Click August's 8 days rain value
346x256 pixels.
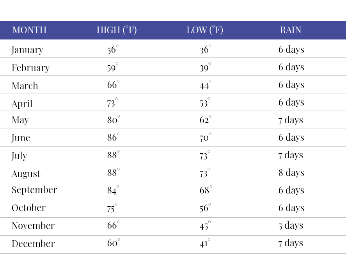coord(291,173)
